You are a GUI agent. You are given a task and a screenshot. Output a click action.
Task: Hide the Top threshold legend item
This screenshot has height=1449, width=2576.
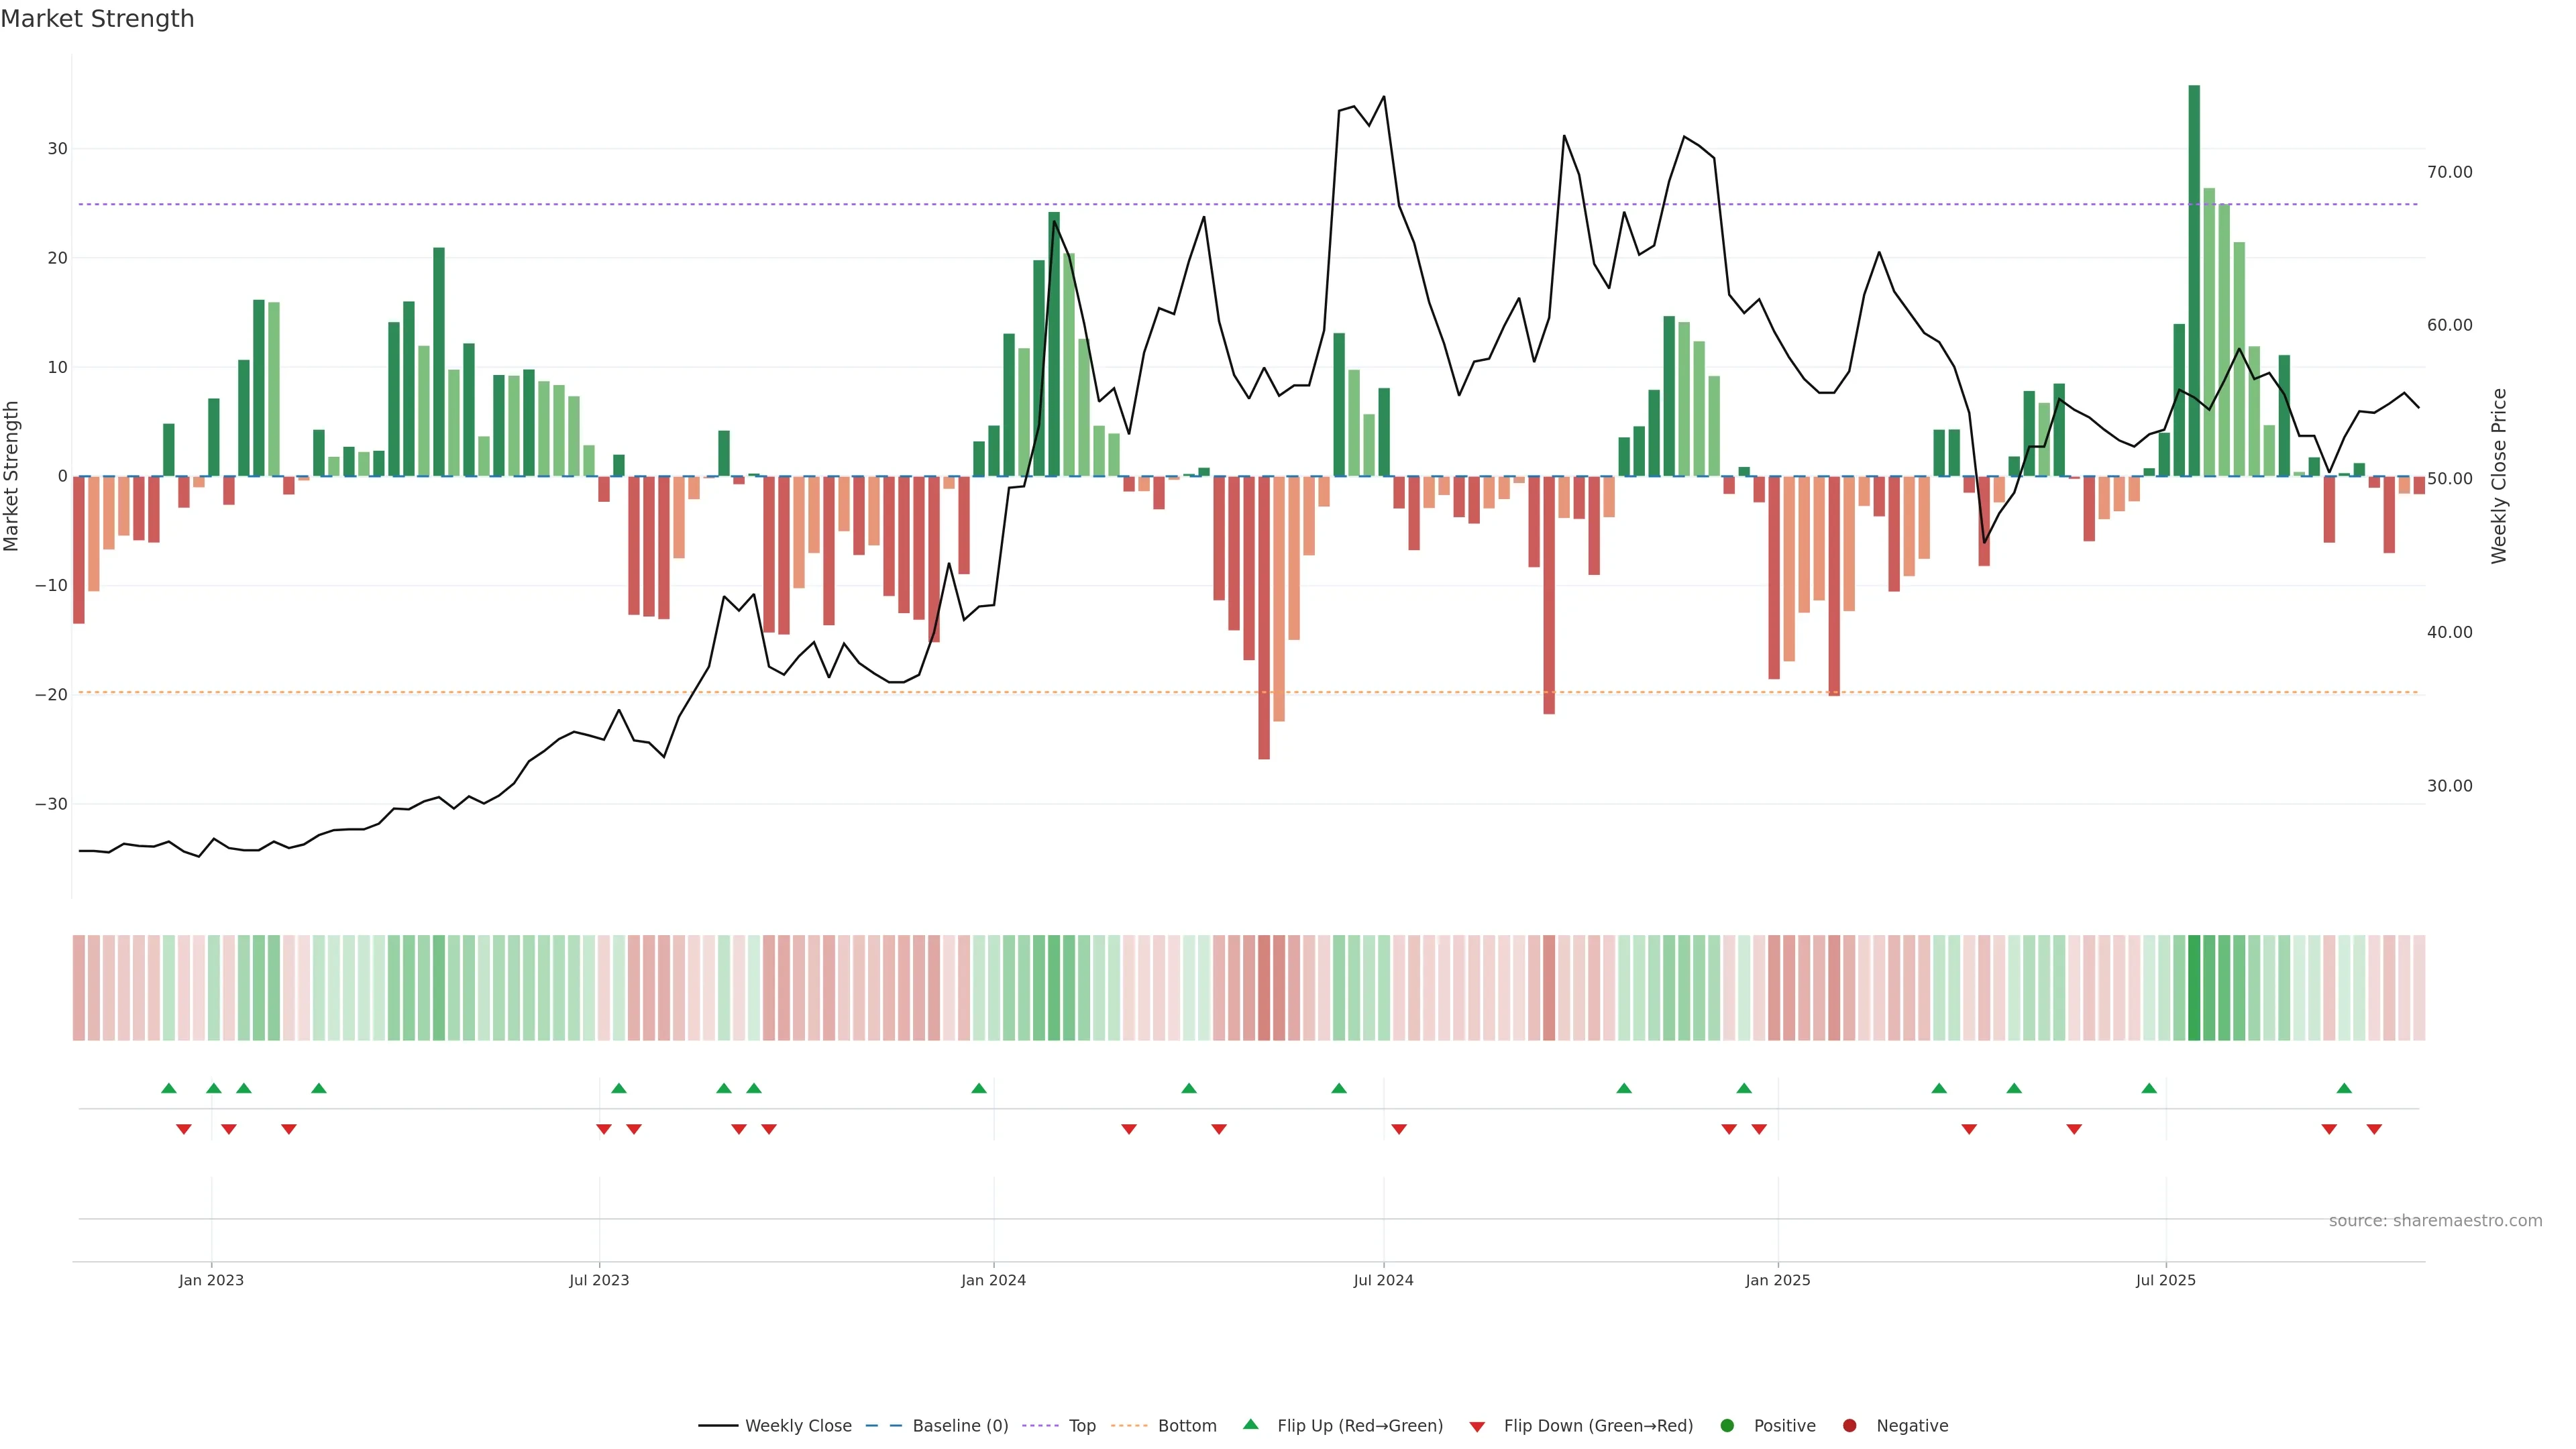pos(1081,1426)
